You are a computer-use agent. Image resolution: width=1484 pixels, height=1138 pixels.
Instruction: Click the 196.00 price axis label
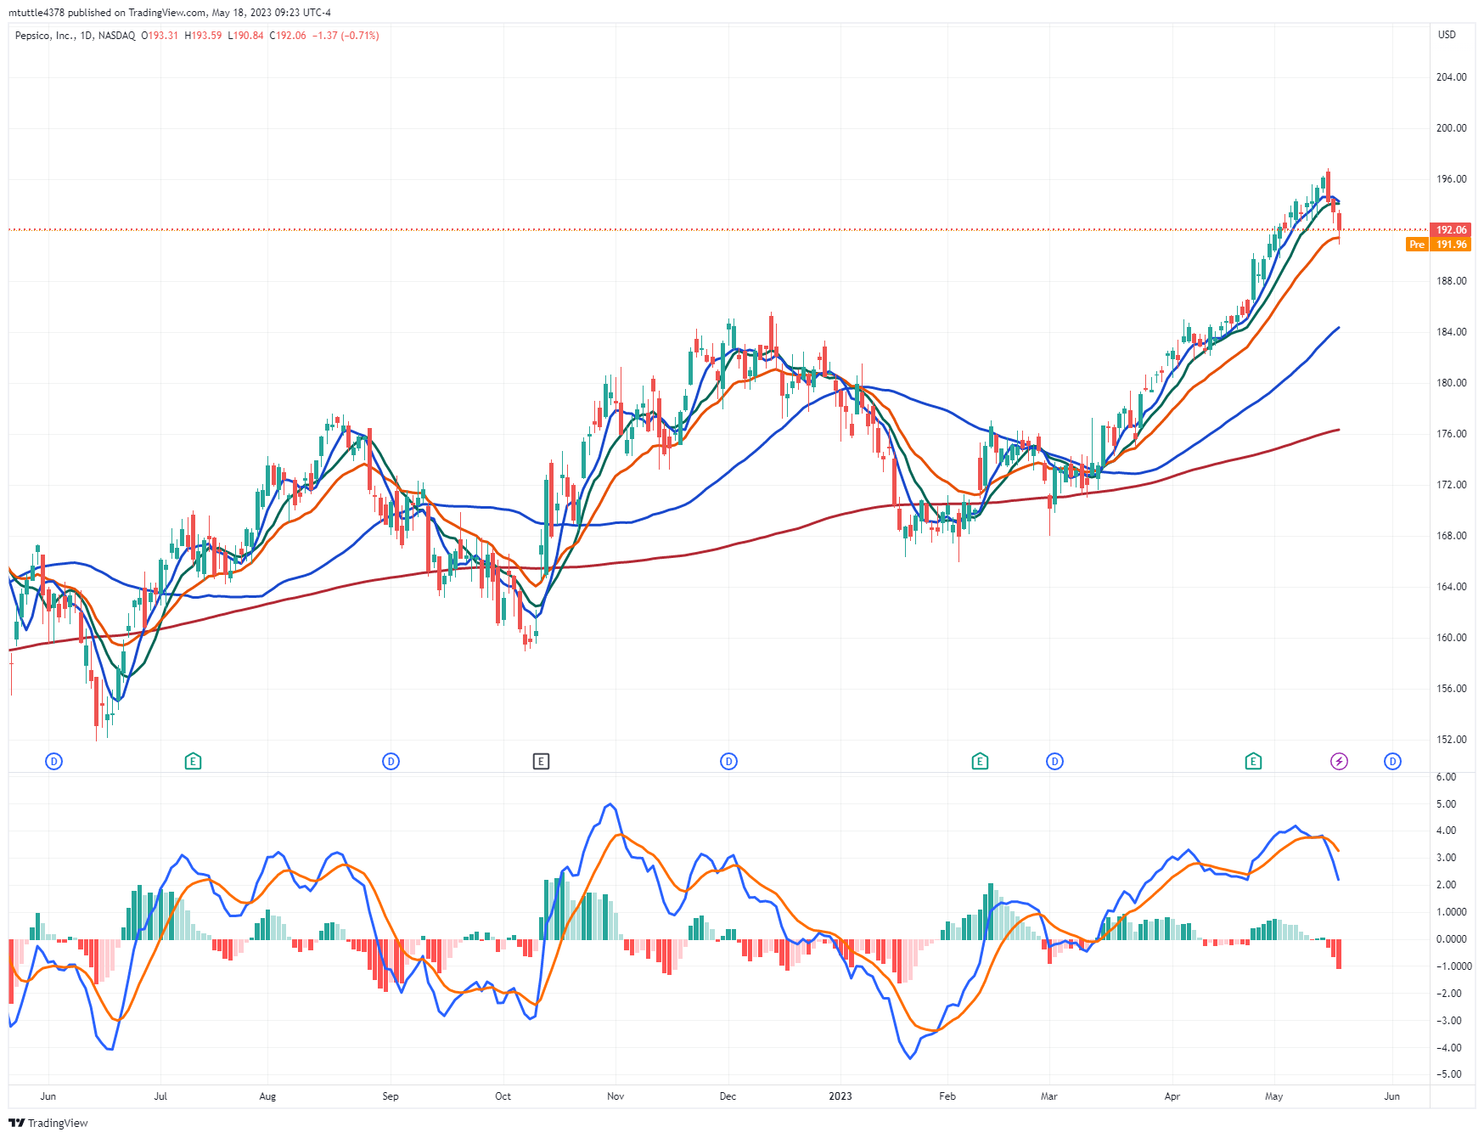coord(1451,179)
